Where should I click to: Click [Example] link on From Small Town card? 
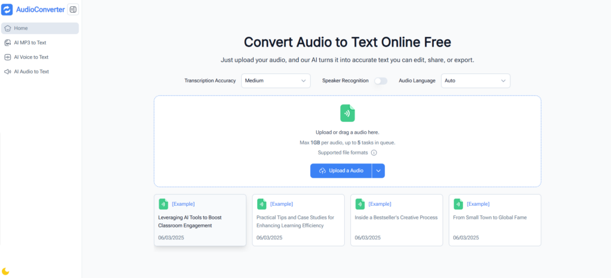[478, 204]
